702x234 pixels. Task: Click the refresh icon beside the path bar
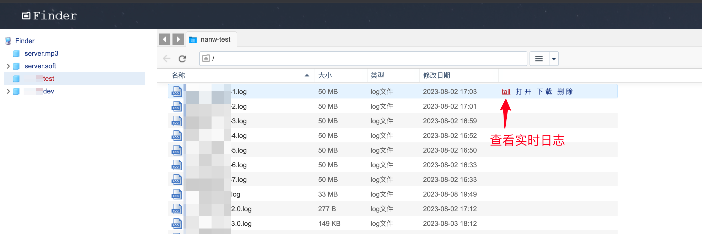tap(182, 59)
